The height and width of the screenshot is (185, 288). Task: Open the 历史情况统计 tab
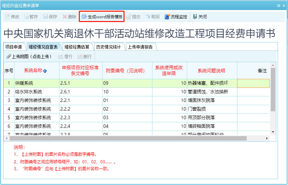coord(108,47)
